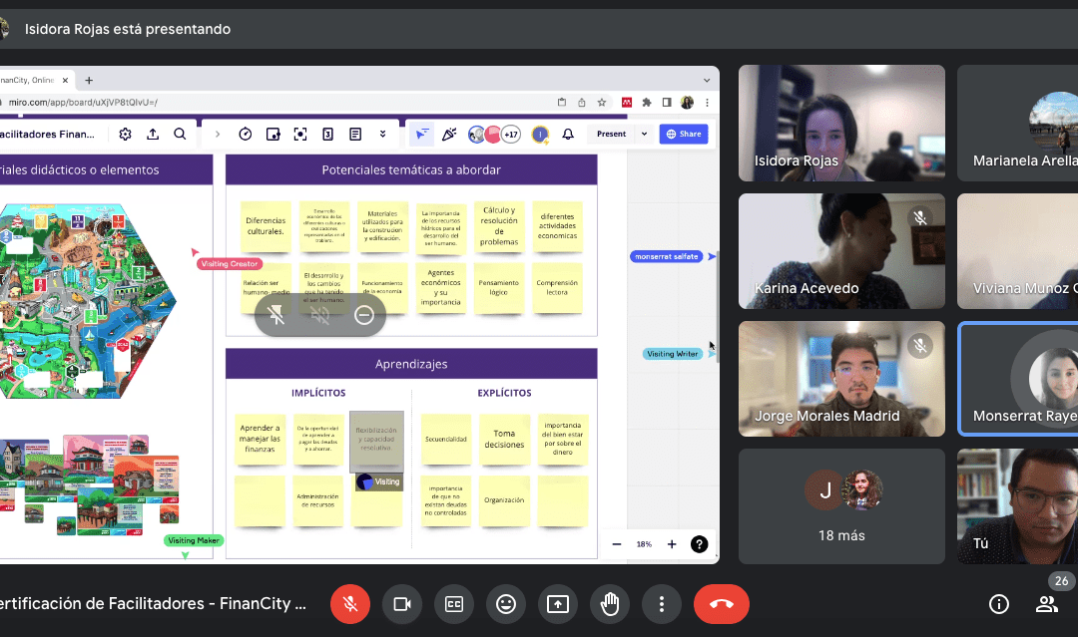Select 'Aprender a manejar las finanzas' note
This screenshot has height=637, width=1078.
(260, 440)
